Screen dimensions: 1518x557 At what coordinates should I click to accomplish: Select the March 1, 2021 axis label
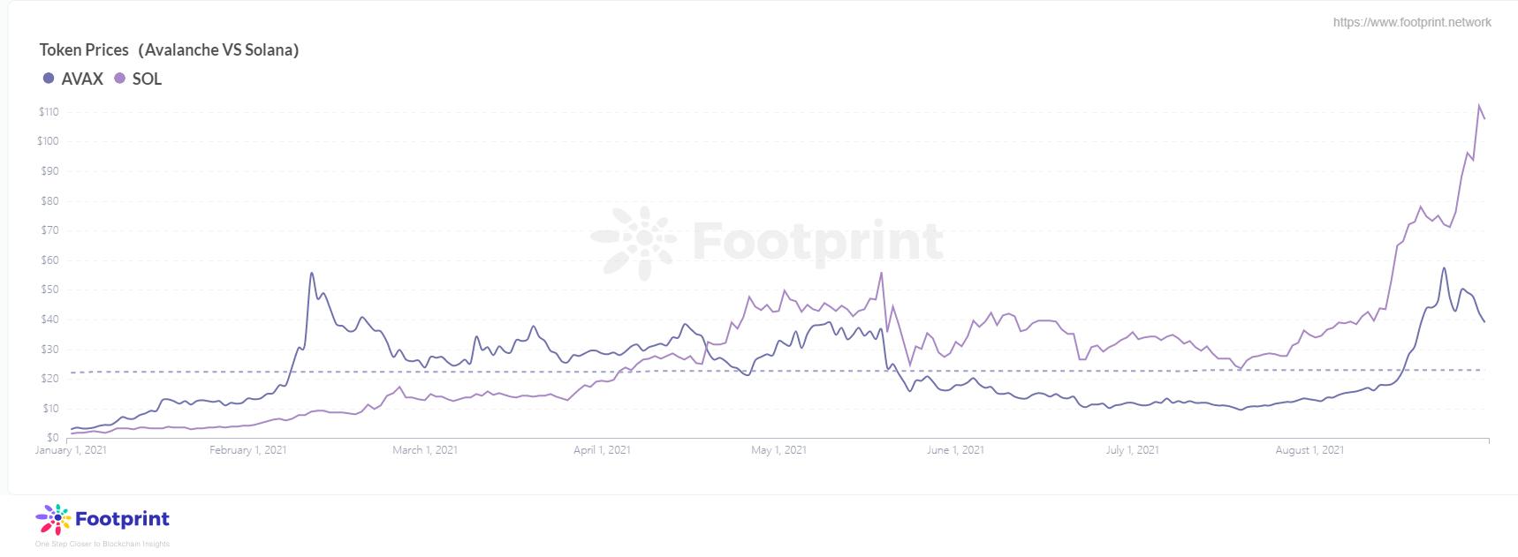425,450
